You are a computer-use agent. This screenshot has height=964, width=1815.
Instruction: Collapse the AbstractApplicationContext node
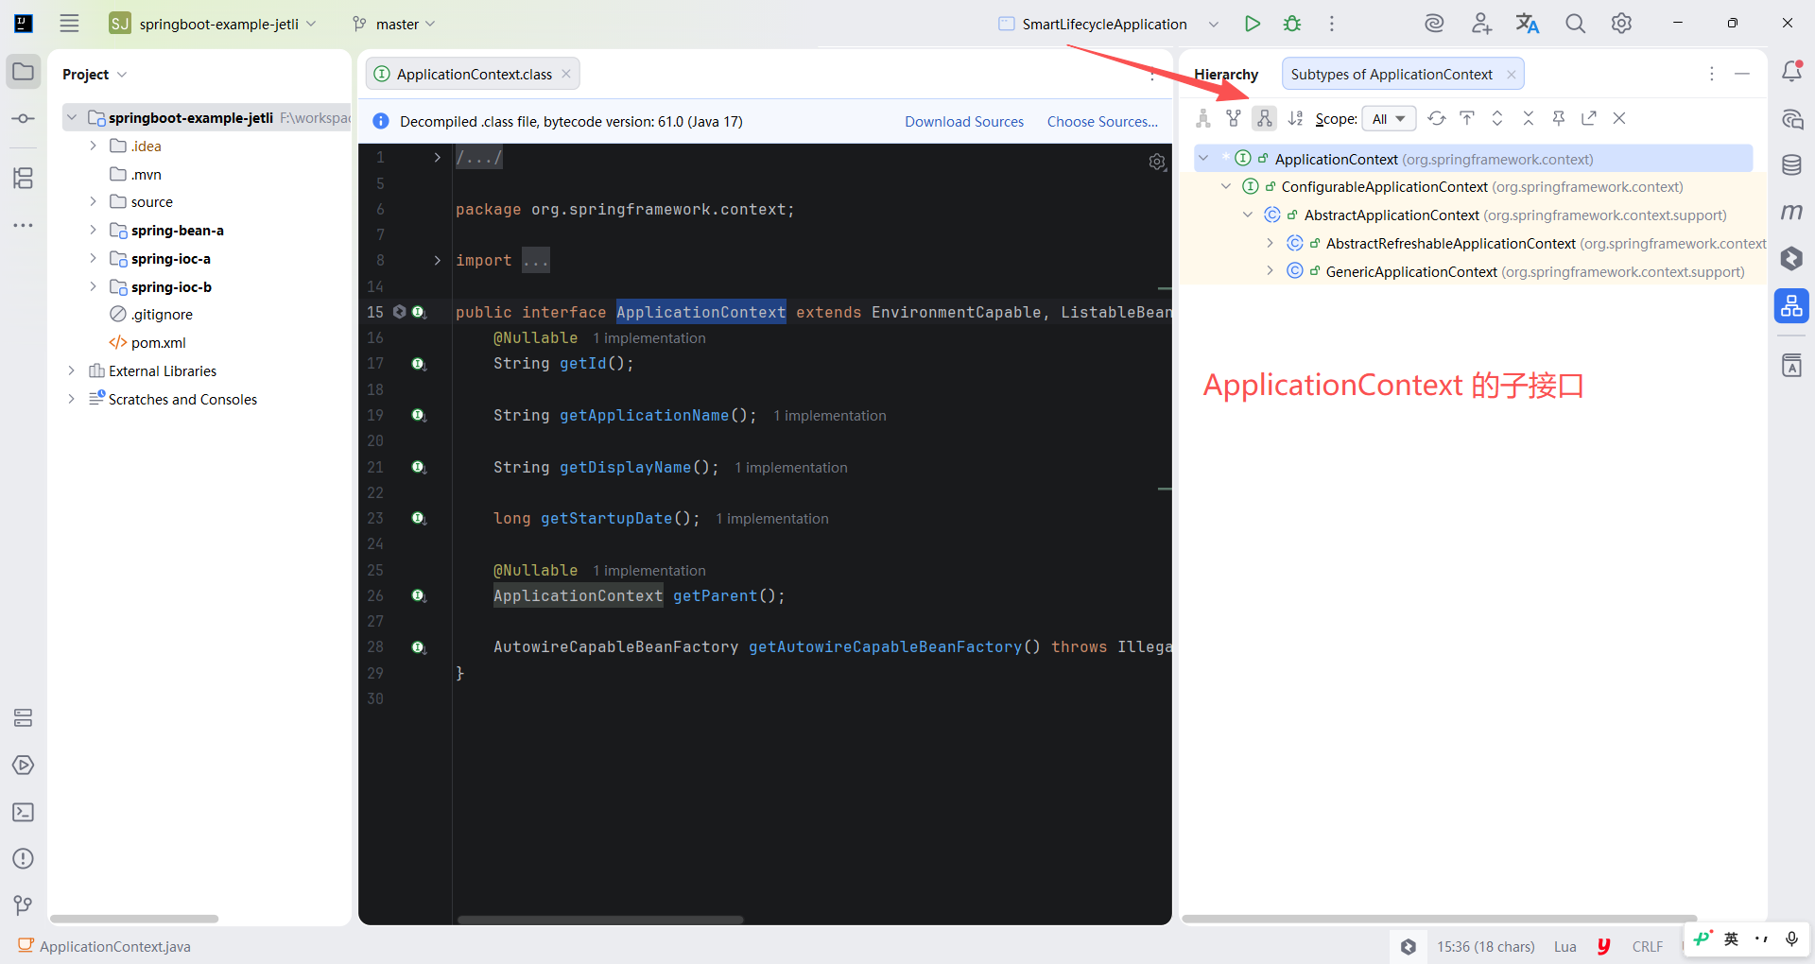click(x=1248, y=215)
